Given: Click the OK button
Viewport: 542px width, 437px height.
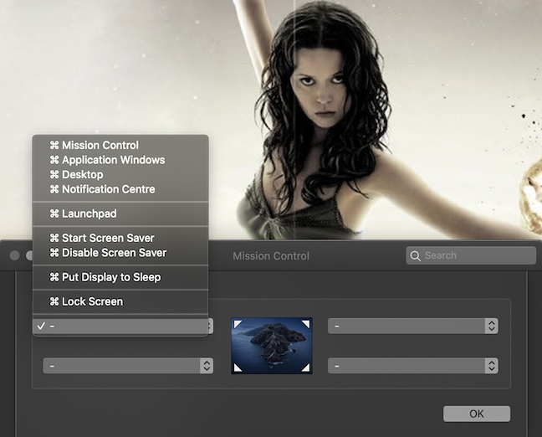Looking at the screenshot, I should [x=477, y=414].
